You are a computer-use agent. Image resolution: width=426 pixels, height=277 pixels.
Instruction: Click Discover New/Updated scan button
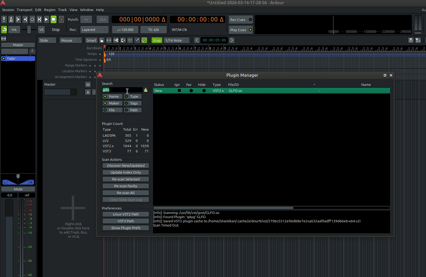125,165
